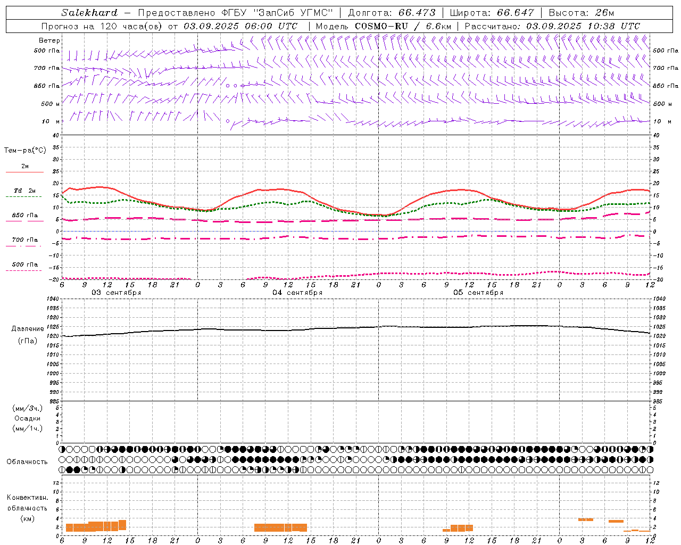Click the orange convective bars on 04 сентября
The image size is (681, 545).
click(x=280, y=527)
